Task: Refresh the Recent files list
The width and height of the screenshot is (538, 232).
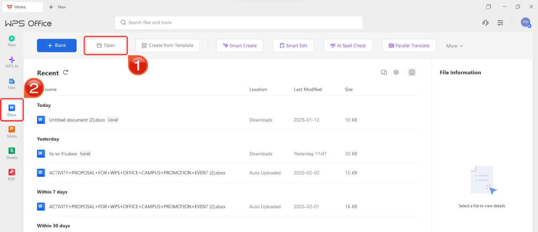Action: pyautogui.click(x=66, y=72)
